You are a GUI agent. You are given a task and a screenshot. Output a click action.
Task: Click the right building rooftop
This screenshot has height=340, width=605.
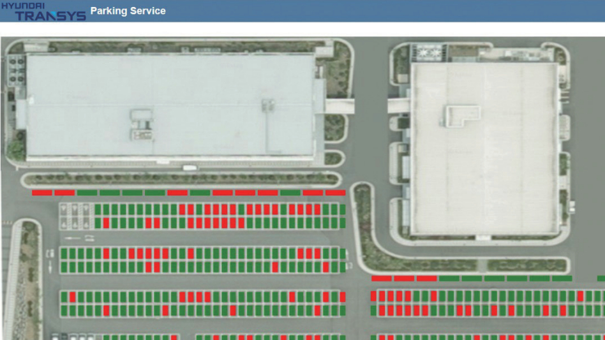coord(484,149)
